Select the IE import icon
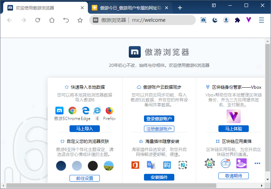The height and width of the screenshot is (189, 271). pos(97,111)
